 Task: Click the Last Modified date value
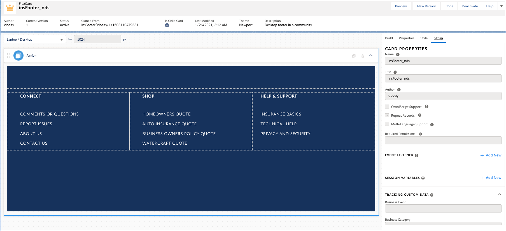[211, 25]
